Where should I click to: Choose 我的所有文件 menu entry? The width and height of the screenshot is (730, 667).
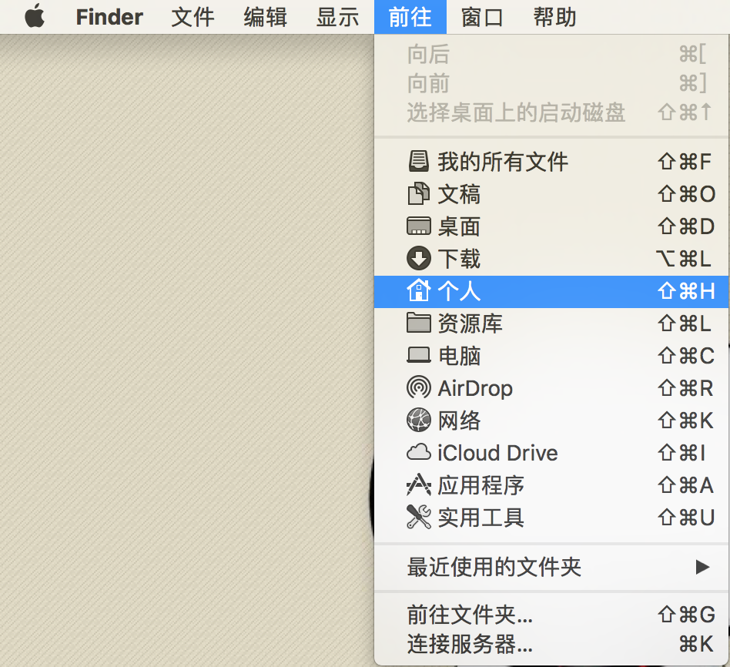tap(551, 162)
